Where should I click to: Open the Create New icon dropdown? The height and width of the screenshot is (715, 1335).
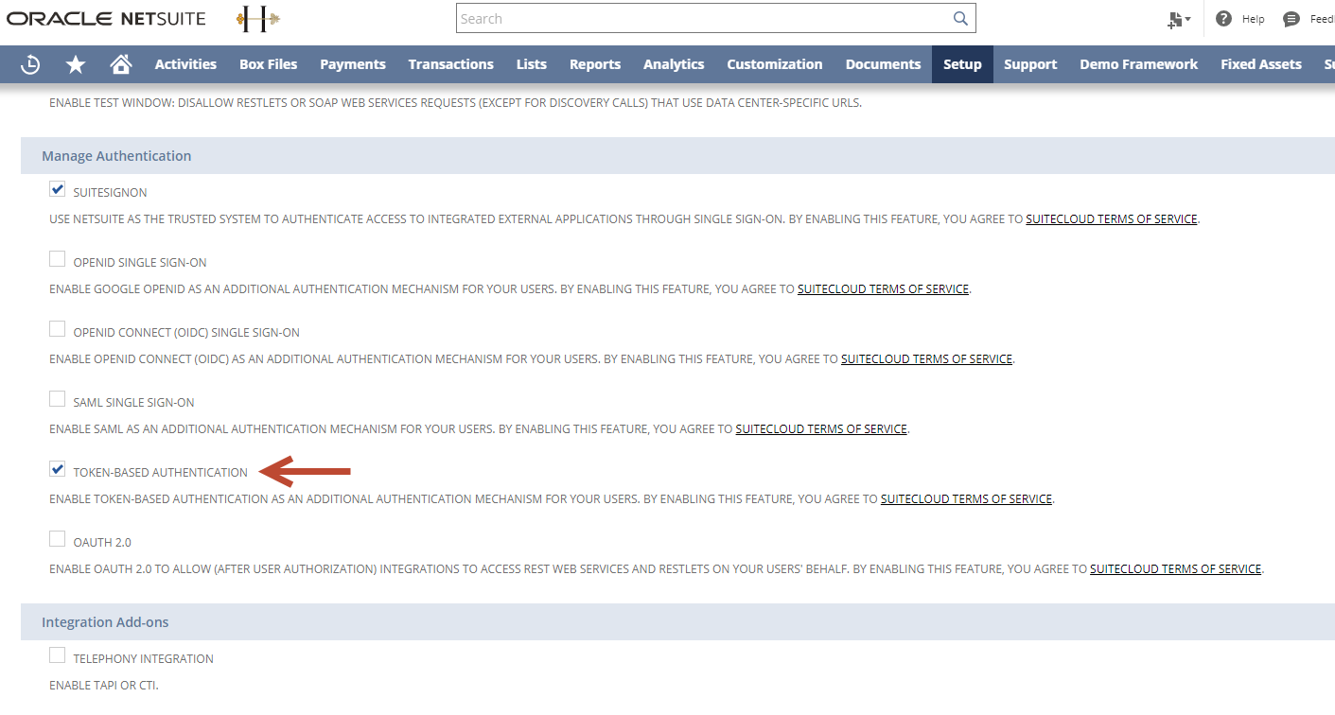[1179, 19]
